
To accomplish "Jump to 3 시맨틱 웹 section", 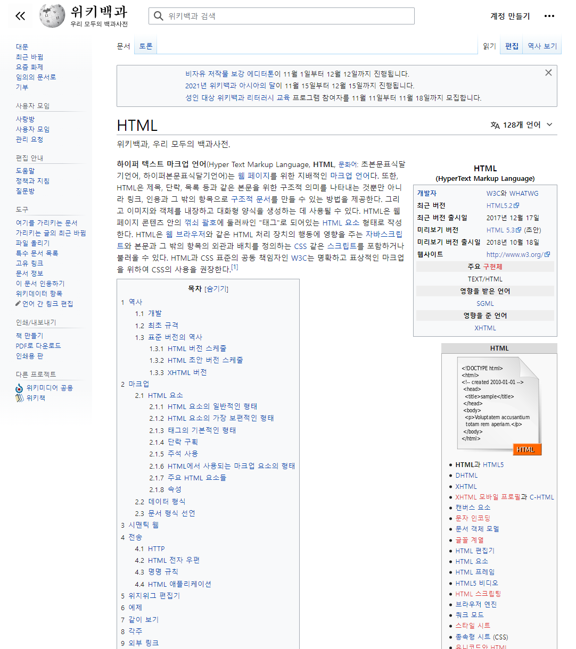I will (x=139, y=525).
